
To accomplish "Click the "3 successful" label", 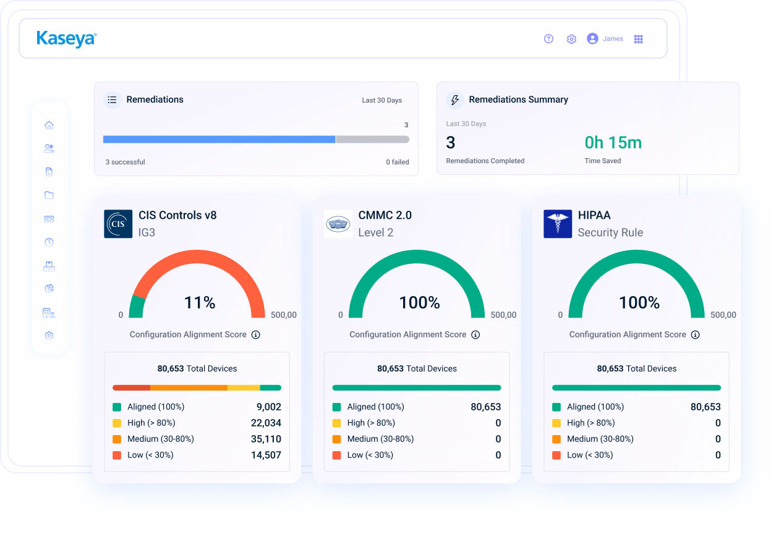I will click(x=126, y=163).
